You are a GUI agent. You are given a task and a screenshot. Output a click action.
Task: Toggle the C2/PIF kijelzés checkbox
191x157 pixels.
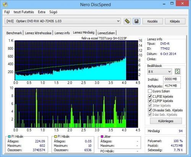(150, 101)
